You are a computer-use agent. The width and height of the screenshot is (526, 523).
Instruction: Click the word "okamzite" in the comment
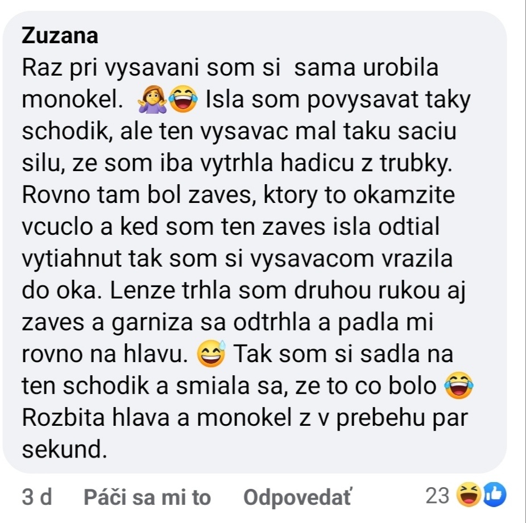pyautogui.click(x=404, y=195)
